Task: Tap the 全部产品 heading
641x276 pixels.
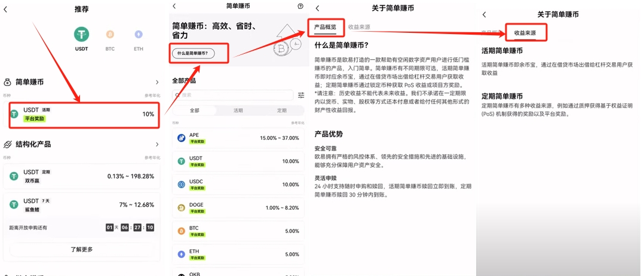Action: (184, 81)
